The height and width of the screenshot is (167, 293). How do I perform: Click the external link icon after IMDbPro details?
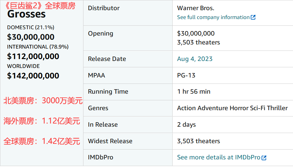(264, 158)
